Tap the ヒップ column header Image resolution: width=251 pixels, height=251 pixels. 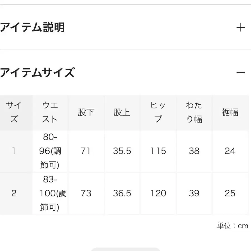pos(158,112)
